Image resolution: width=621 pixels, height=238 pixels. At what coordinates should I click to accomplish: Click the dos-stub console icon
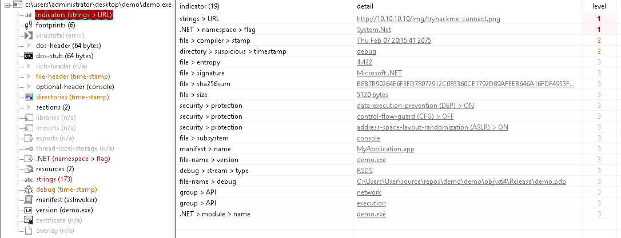(x=28, y=56)
